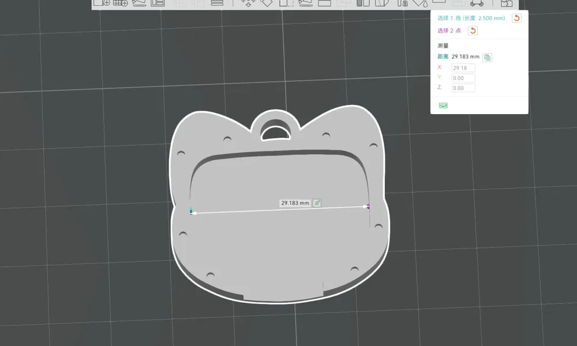Click the keyring loop hole atop the cat model

(x=276, y=133)
